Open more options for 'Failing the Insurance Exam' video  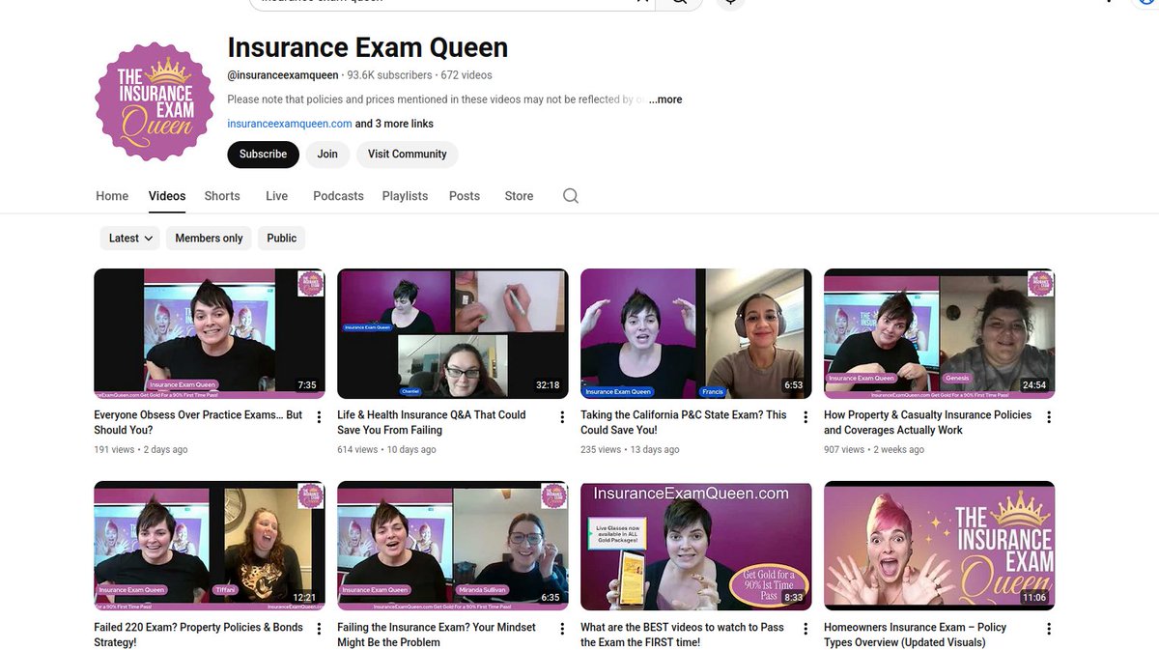pos(563,630)
